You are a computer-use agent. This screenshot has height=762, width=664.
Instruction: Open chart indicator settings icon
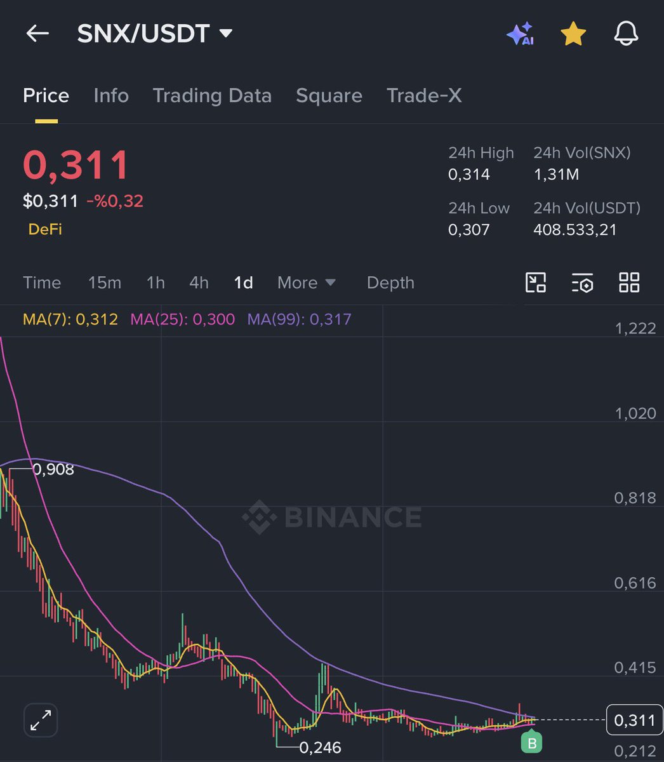[x=582, y=283]
